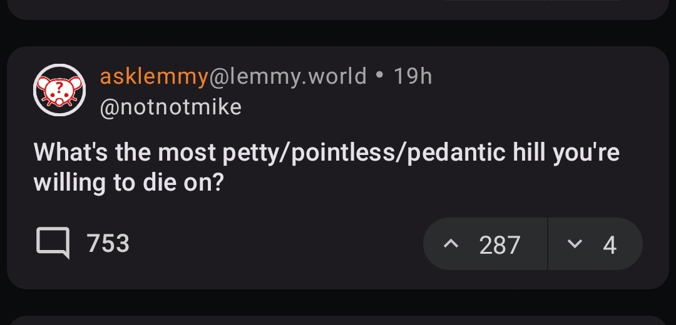
Task: Tap the "willing to die on?" title line
Action: pos(128,183)
